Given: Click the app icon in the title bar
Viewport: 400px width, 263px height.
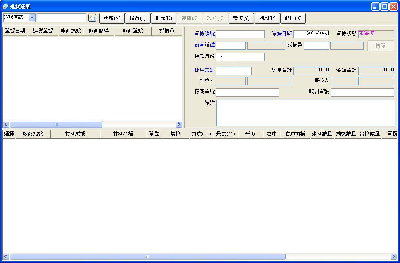Looking at the screenshot, I should tap(5, 6).
